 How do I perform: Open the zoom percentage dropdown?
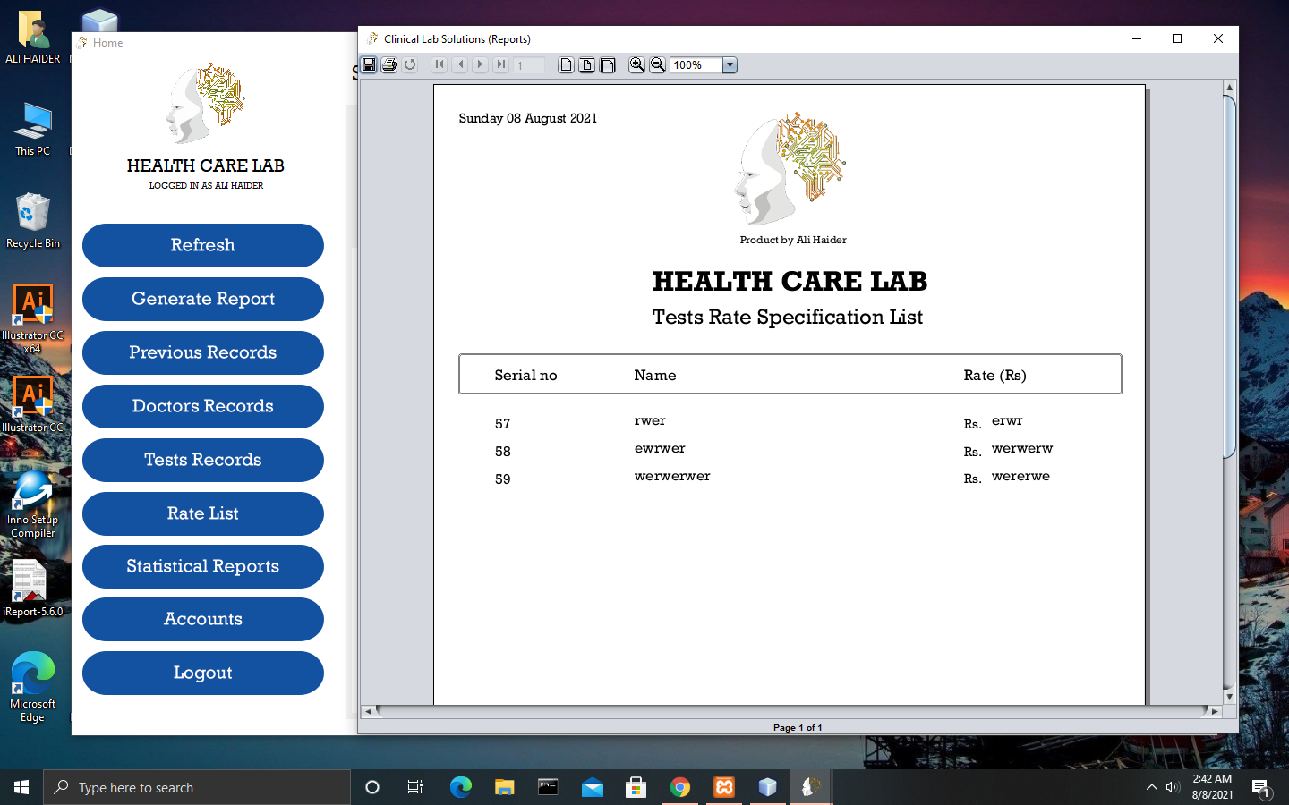pos(730,64)
